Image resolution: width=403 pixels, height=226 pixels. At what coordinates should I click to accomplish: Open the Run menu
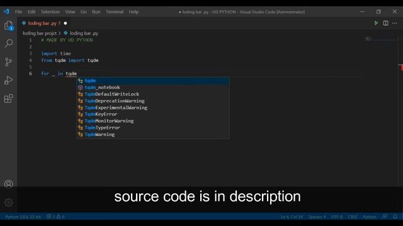[x=96, y=12]
